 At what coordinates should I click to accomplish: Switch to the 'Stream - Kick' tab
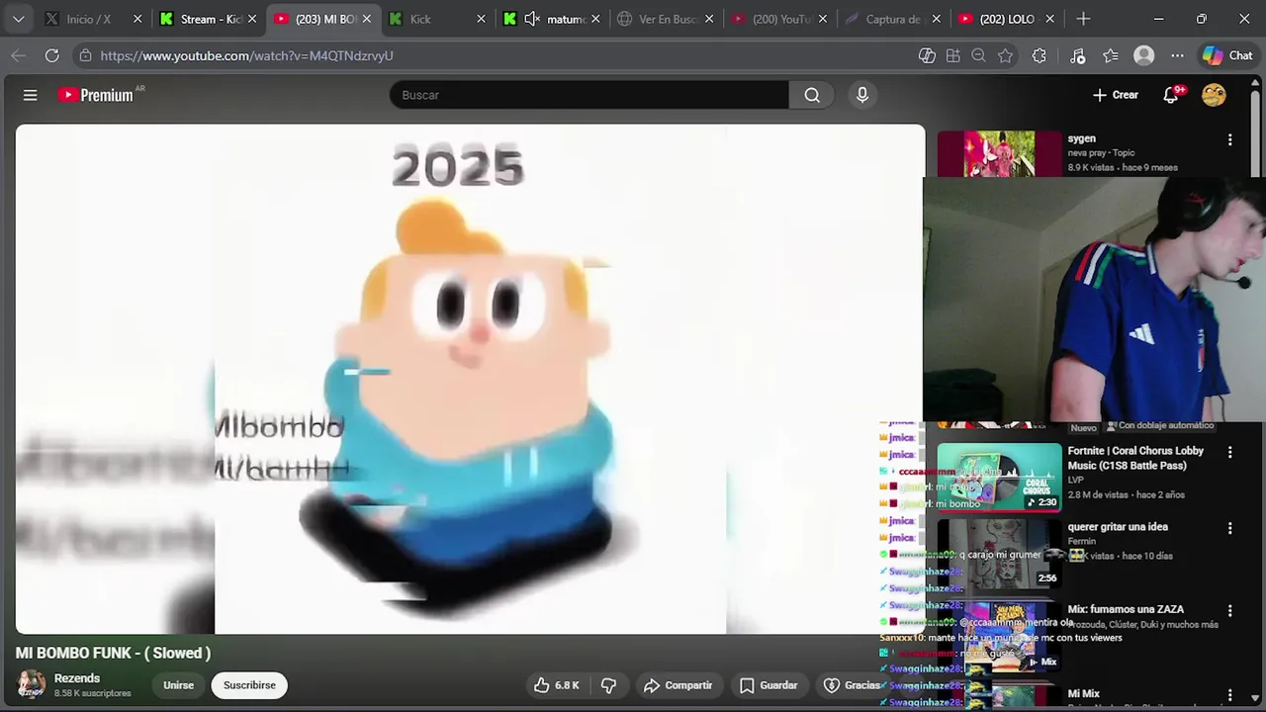tap(208, 19)
